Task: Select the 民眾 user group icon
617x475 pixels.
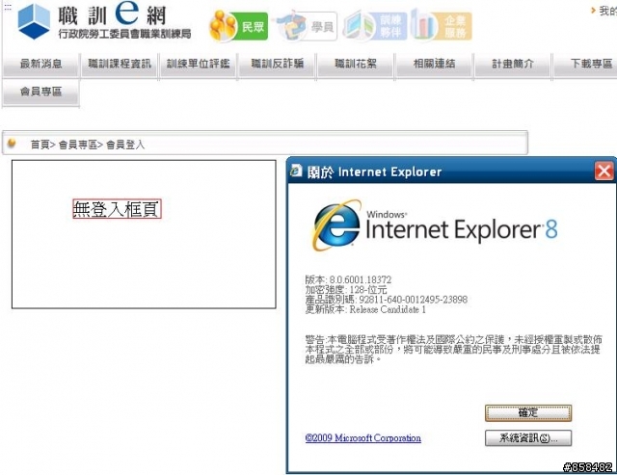Action: pos(239,26)
